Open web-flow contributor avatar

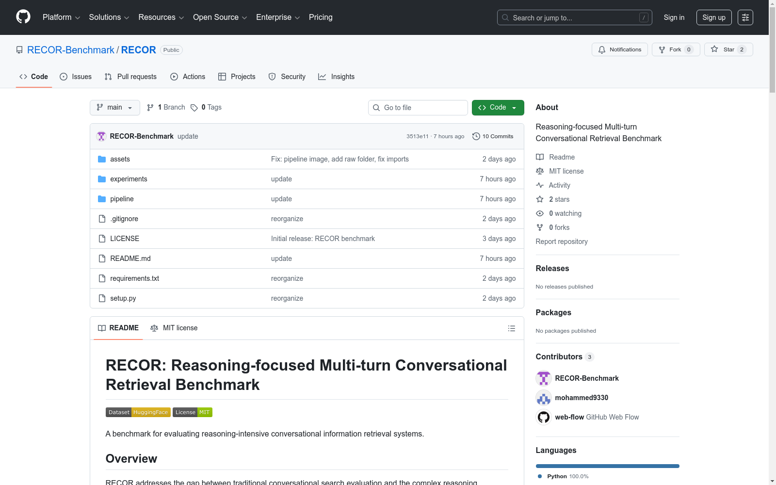544,417
